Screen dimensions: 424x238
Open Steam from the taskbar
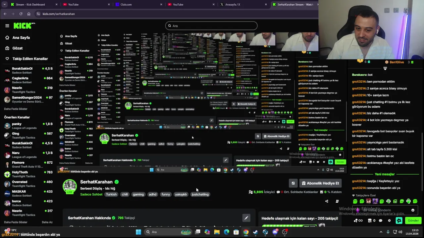(255, 232)
